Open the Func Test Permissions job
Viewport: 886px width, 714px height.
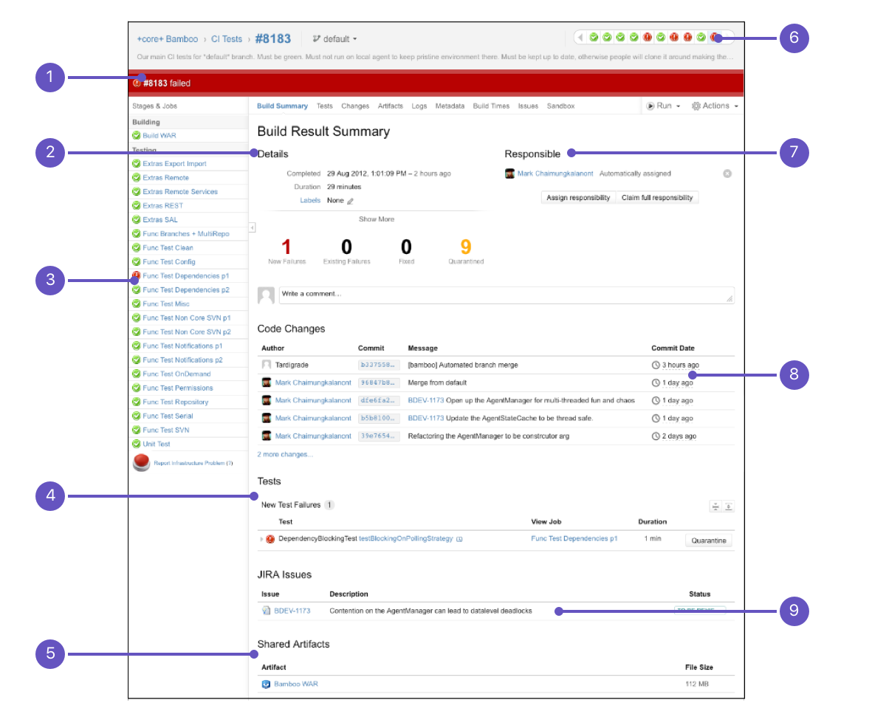click(x=178, y=388)
